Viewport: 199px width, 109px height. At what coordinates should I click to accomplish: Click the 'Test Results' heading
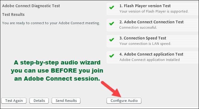coord(13,15)
